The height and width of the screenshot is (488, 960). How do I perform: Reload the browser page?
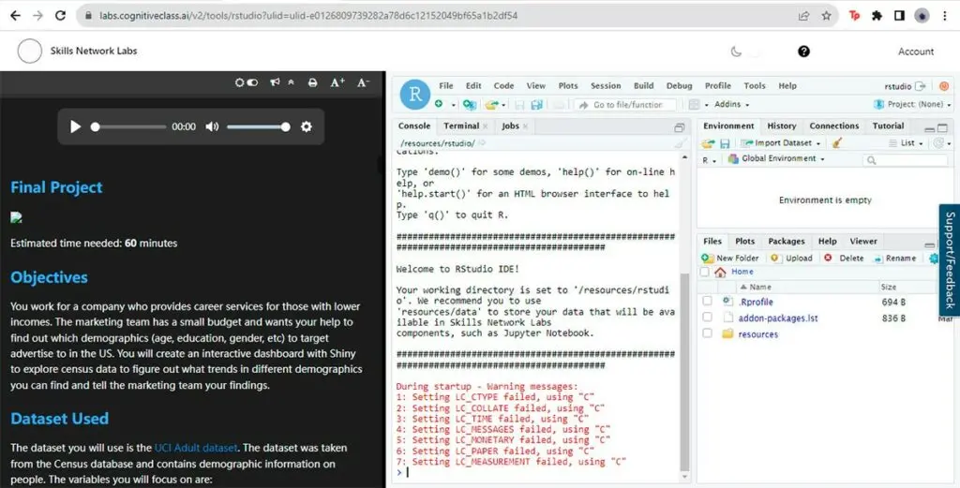coord(60,16)
